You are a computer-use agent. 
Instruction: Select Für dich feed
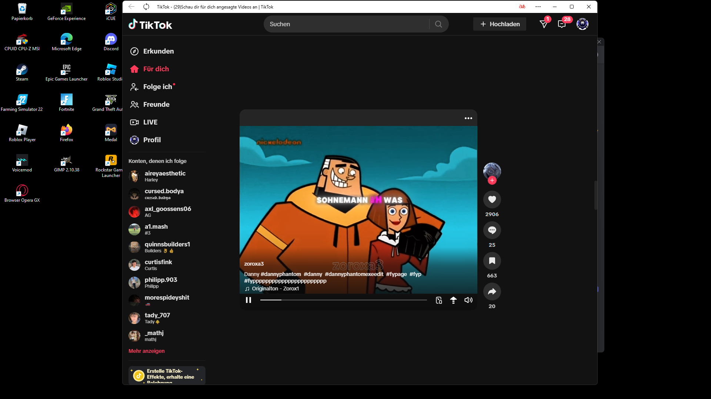coord(150,69)
